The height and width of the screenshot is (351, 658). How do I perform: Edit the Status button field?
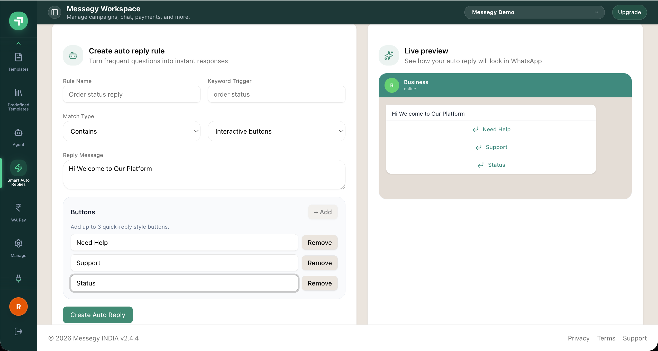tap(184, 283)
